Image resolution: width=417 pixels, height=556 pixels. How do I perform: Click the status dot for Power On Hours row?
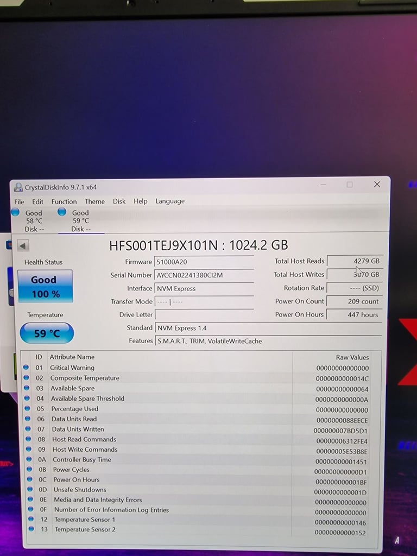pos(30,479)
